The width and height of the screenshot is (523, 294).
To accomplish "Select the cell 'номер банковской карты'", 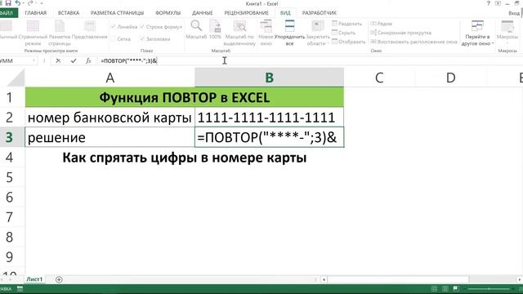I will [110, 118].
